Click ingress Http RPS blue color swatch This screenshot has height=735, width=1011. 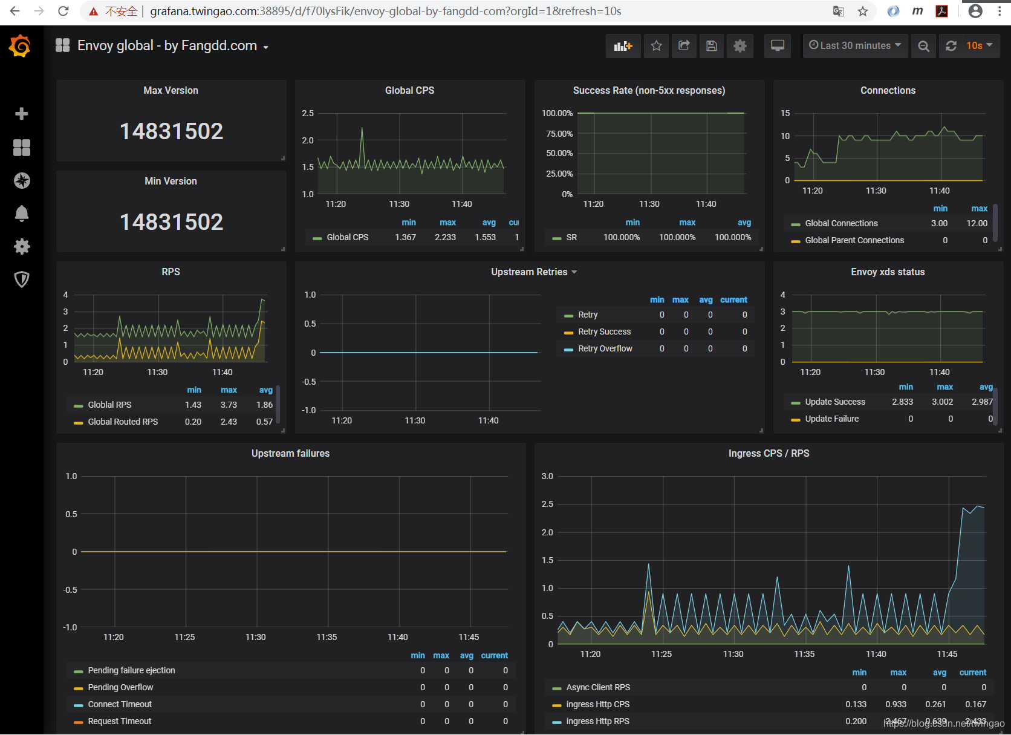[x=557, y=722]
